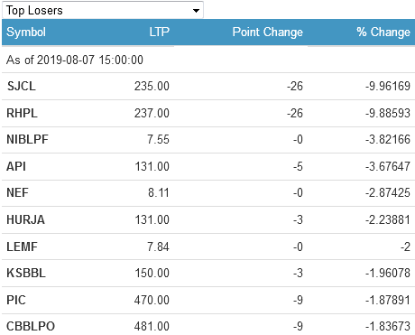Click the -5 point change for API
415x335 pixels.
coord(298,166)
